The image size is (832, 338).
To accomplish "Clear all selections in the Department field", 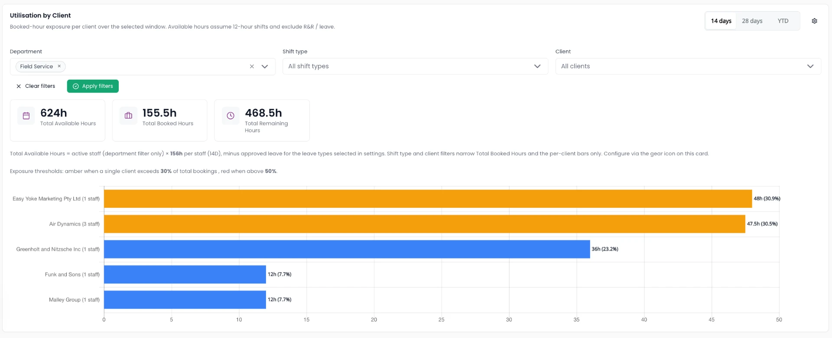I will tap(252, 66).
